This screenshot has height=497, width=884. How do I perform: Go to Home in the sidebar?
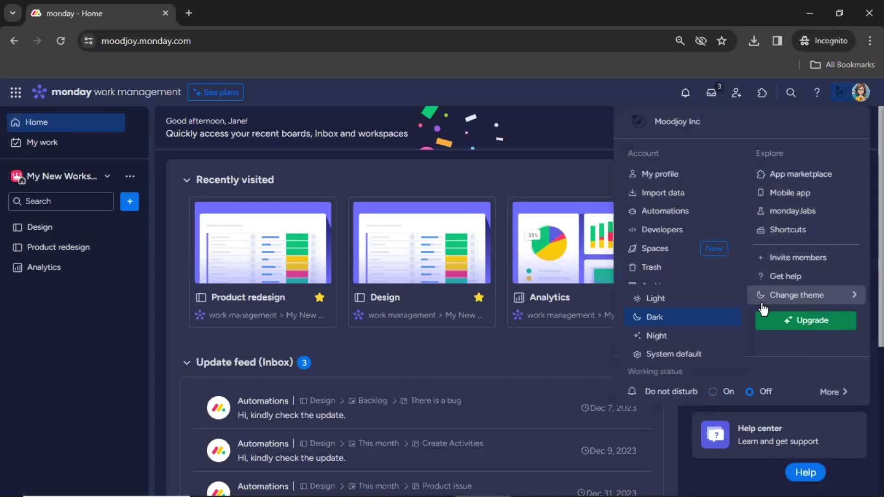coord(66,122)
